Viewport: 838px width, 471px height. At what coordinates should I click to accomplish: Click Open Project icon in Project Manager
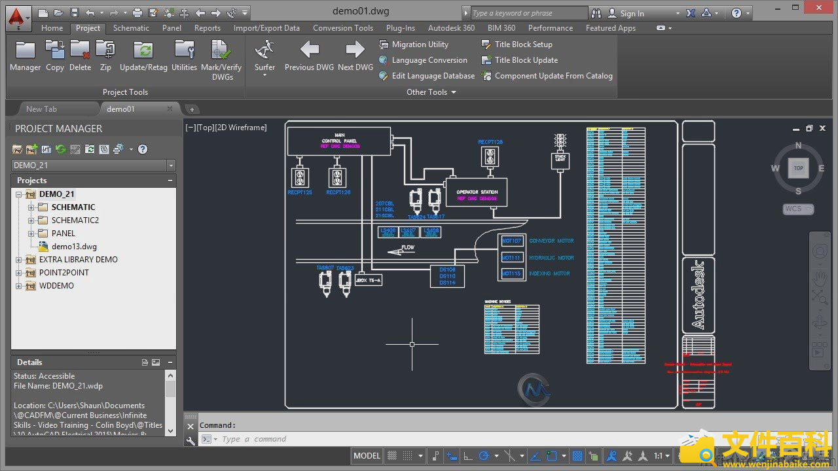pyautogui.click(x=18, y=150)
